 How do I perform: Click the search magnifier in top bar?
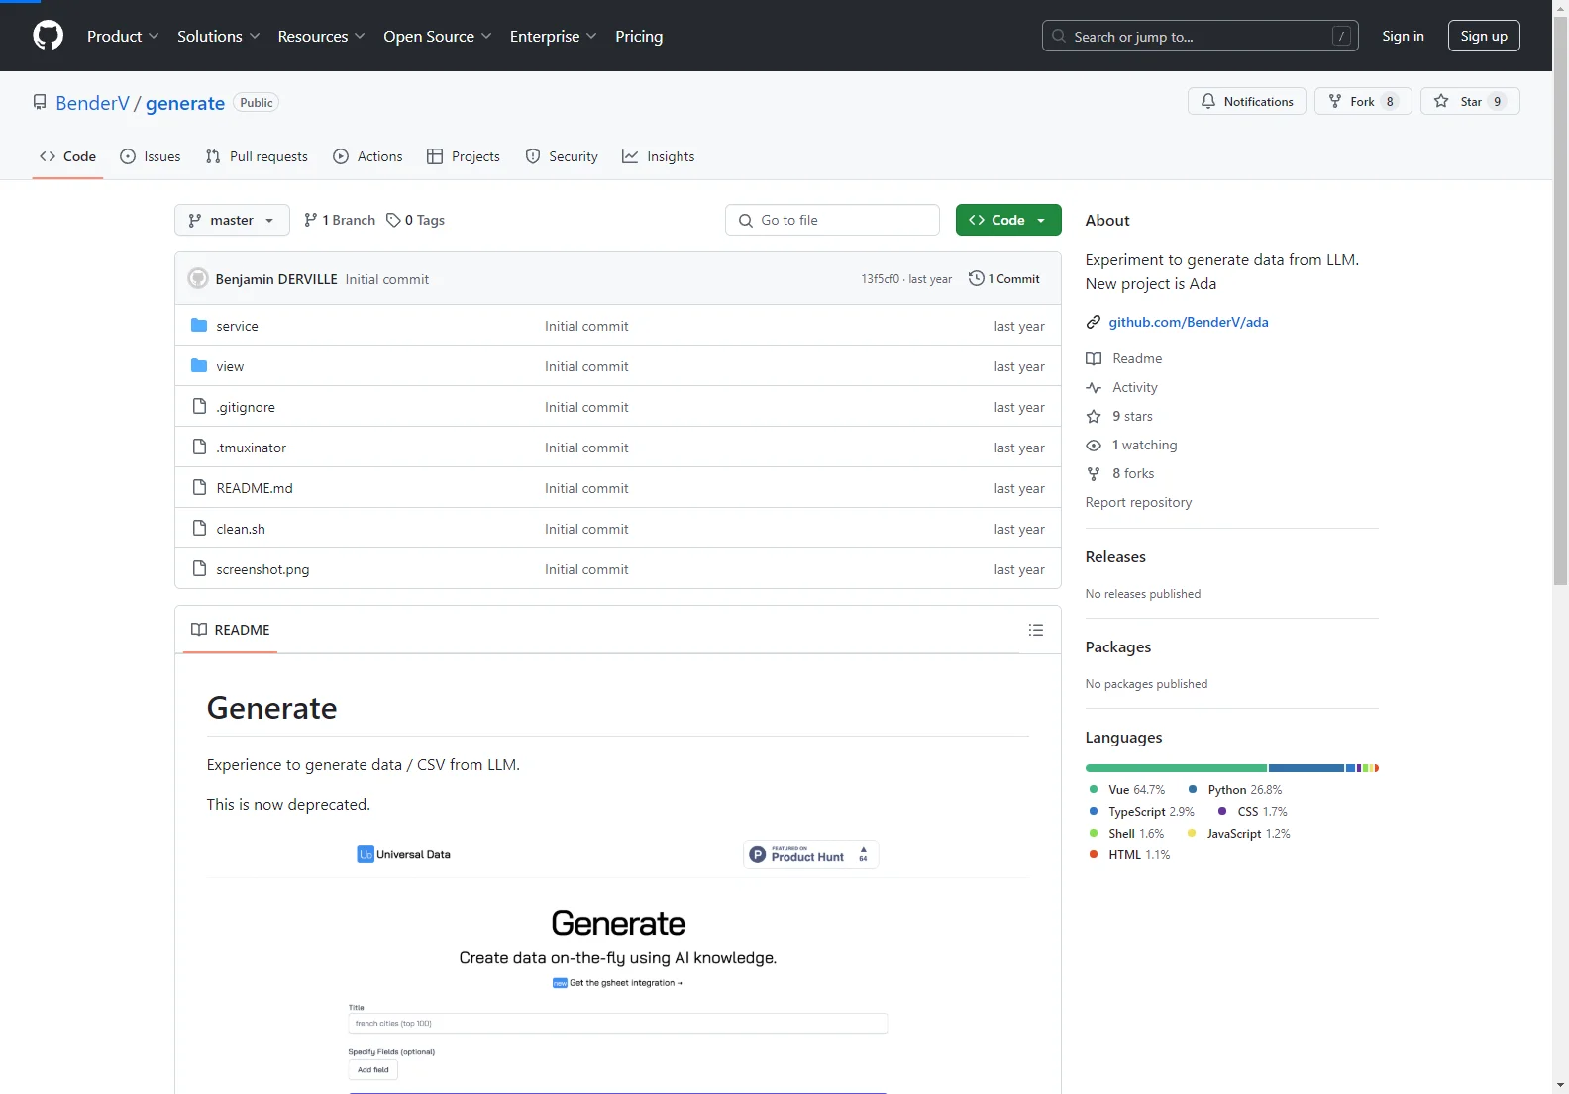click(1059, 36)
